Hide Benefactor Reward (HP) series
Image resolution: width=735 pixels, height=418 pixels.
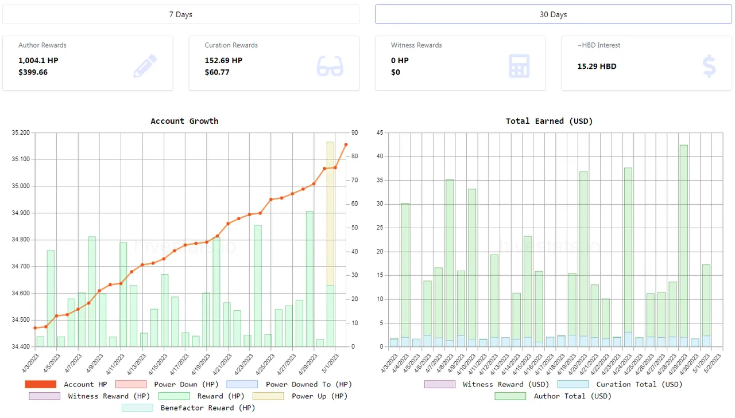pyautogui.click(x=188, y=408)
